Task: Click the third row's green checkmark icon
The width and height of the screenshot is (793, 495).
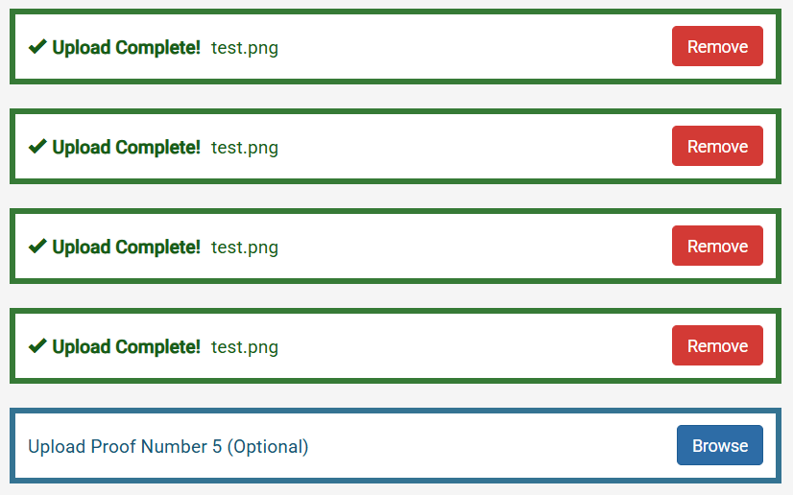Action: (x=37, y=247)
